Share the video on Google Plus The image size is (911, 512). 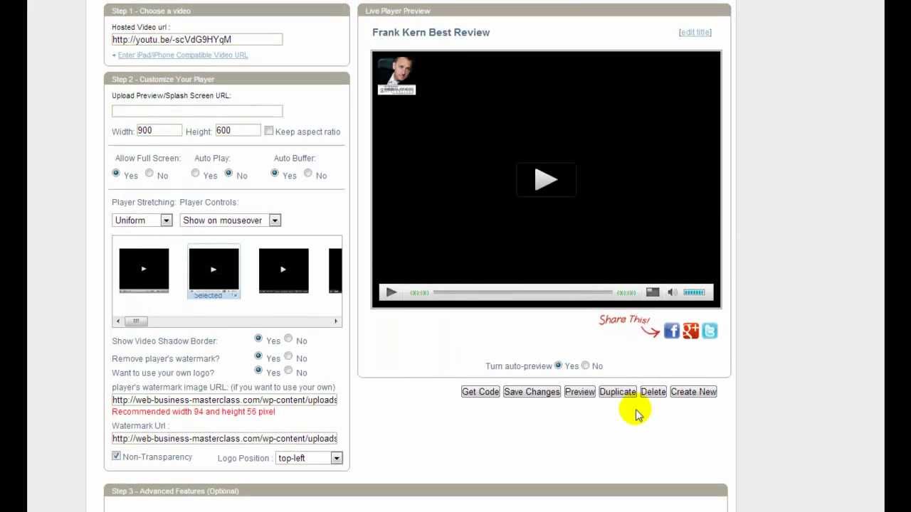click(691, 331)
